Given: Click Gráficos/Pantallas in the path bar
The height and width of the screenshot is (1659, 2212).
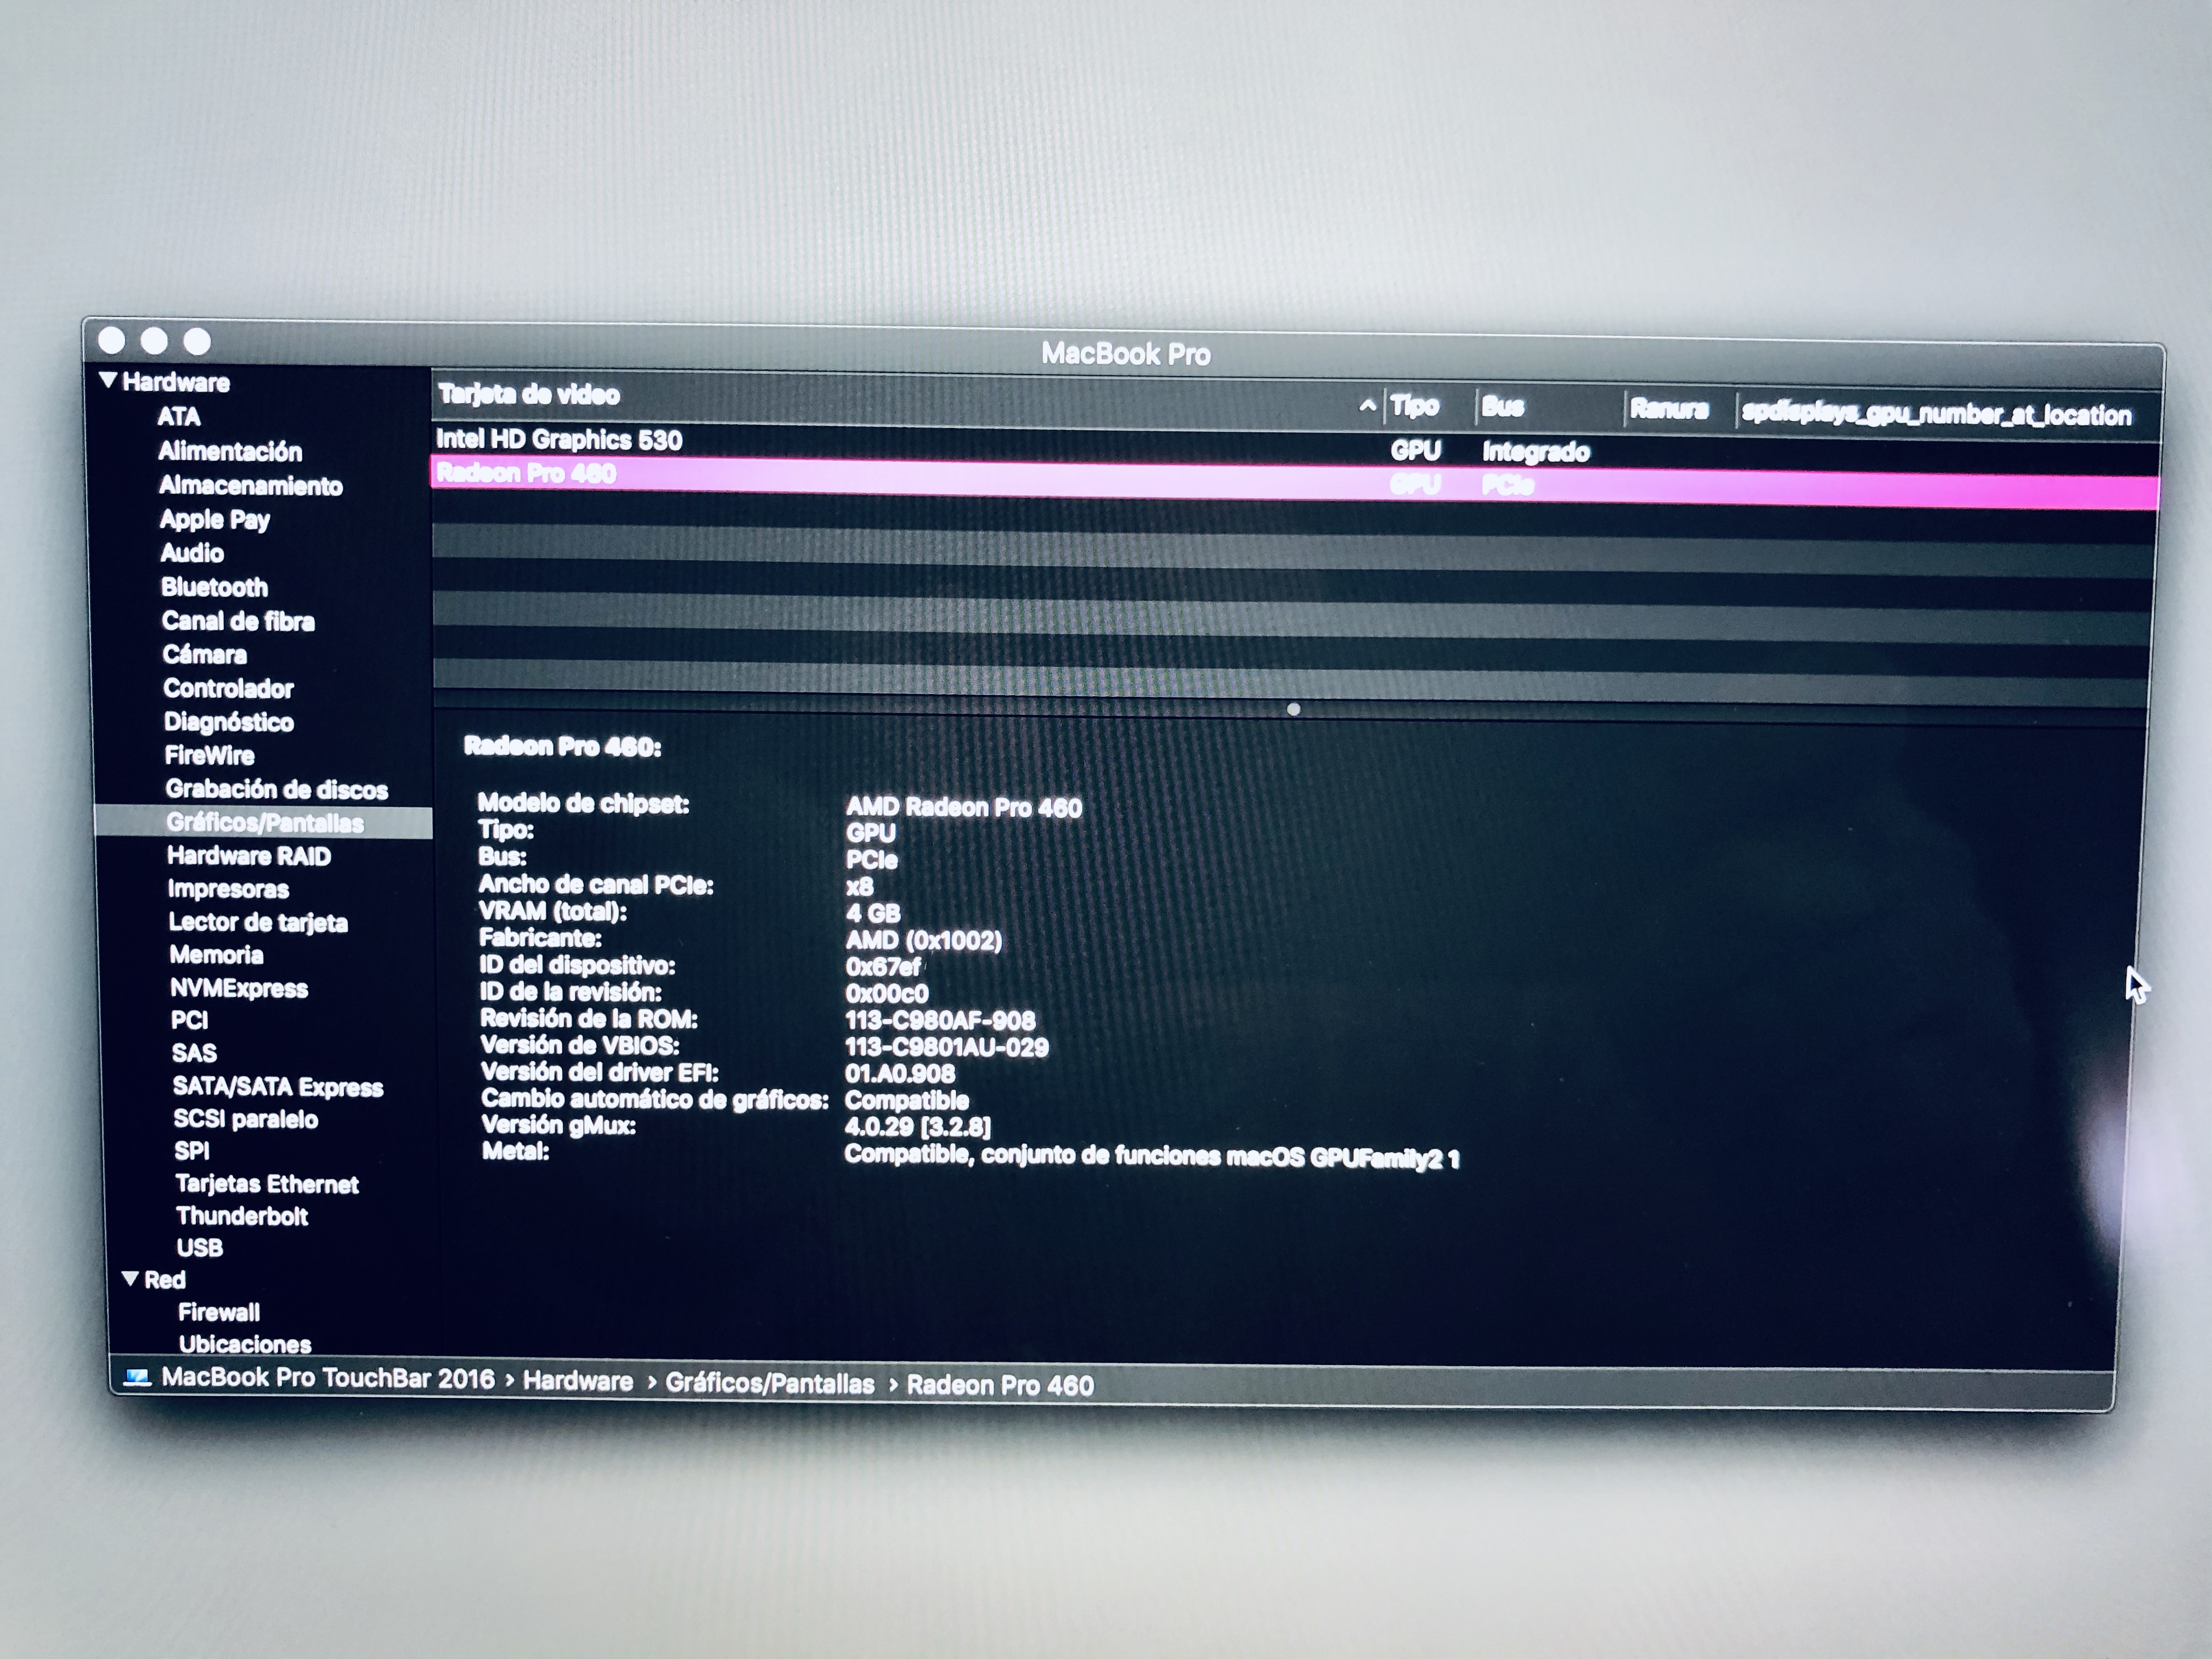Looking at the screenshot, I should click(770, 1384).
